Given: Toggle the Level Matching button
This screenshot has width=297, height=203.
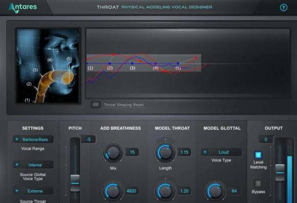Looking at the screenshot, I should point(258,155).
